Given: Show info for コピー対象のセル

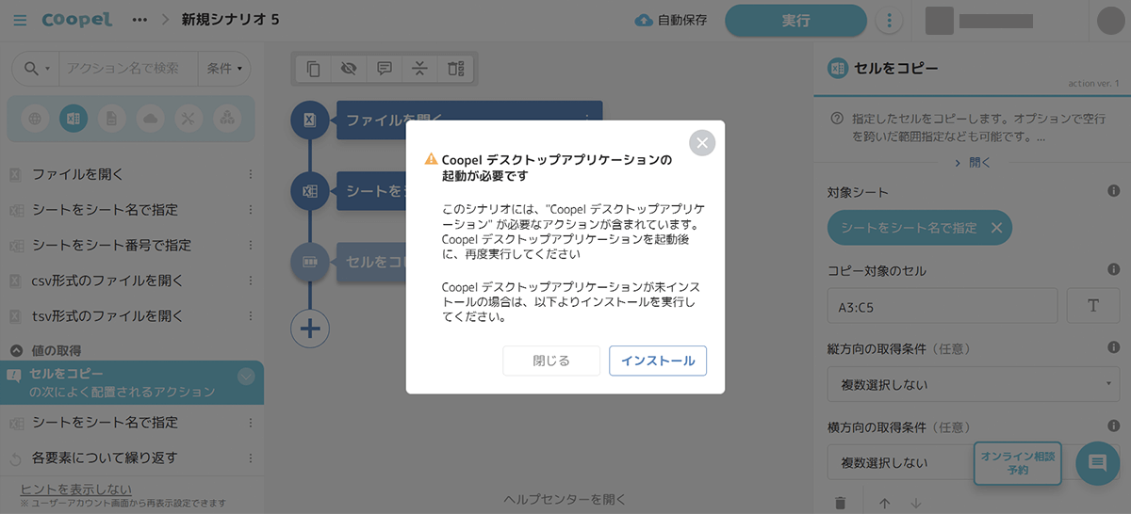Looking at the screenshot, I should point(1113,270).
